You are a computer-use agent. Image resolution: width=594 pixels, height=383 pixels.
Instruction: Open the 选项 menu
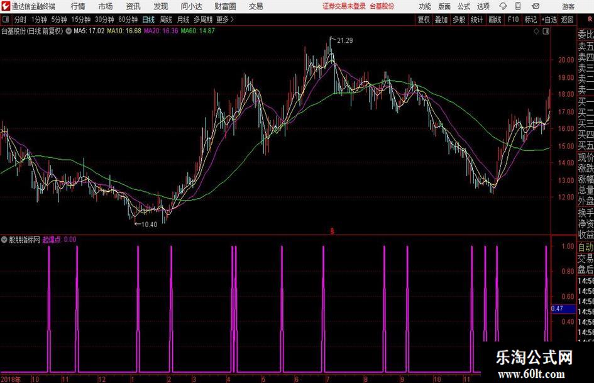click(483, 6)
